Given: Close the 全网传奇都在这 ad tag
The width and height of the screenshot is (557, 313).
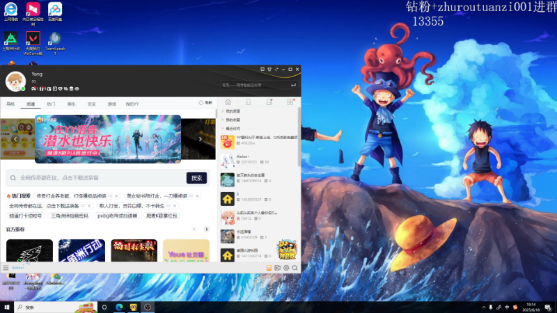Looking at the screenshot, I should [x=89, y=206].
